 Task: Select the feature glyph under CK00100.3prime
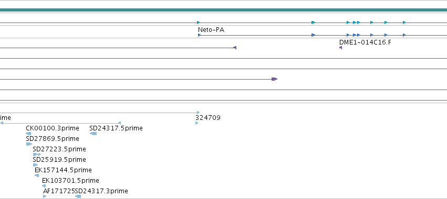point(28,134)
